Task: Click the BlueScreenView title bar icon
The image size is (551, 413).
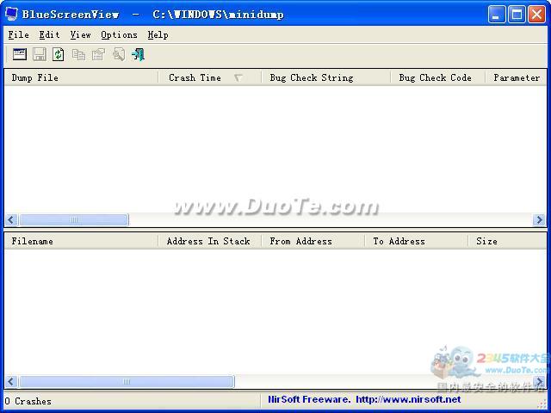Action: click(12, 14)
